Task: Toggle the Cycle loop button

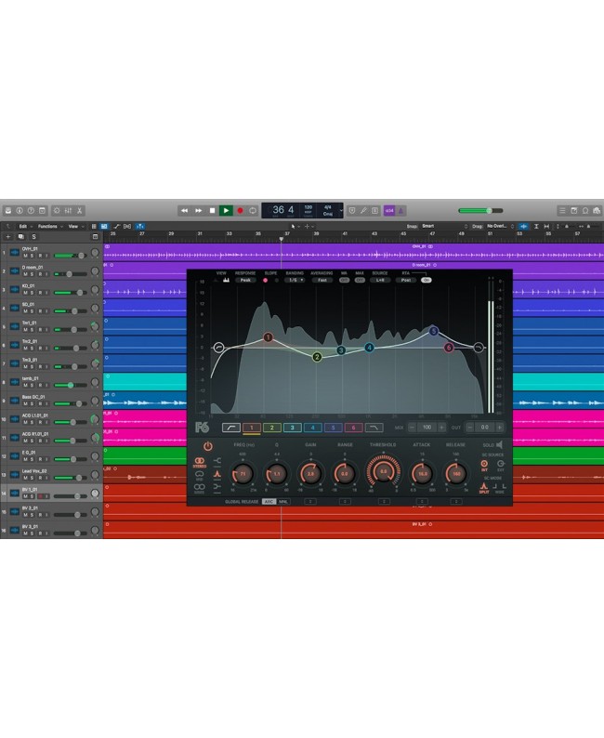Action: click(253, 210)
